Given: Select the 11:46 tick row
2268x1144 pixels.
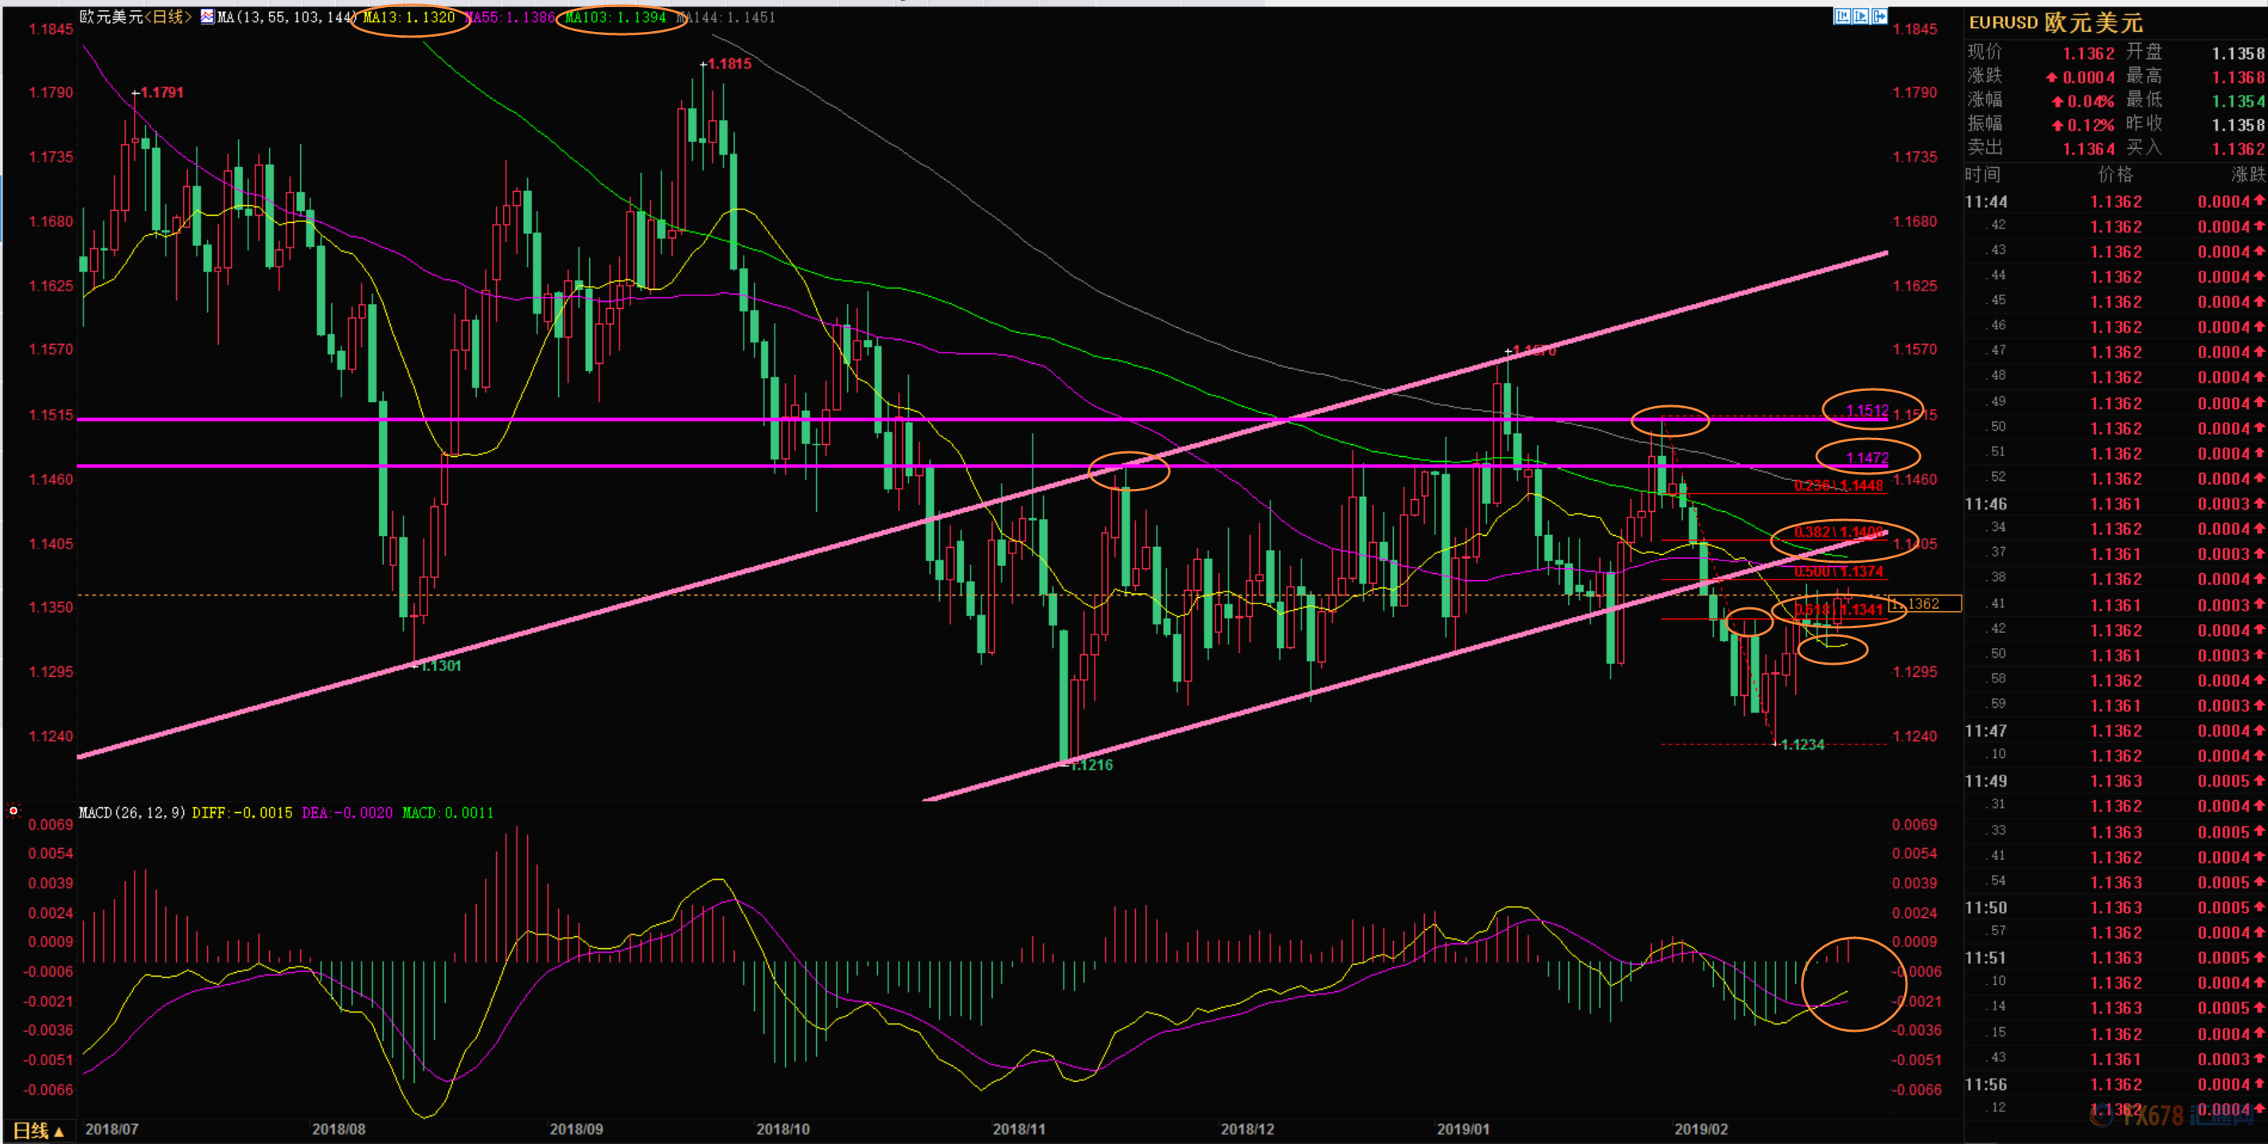Looking at the screenshot, I should pos(2116,504).
